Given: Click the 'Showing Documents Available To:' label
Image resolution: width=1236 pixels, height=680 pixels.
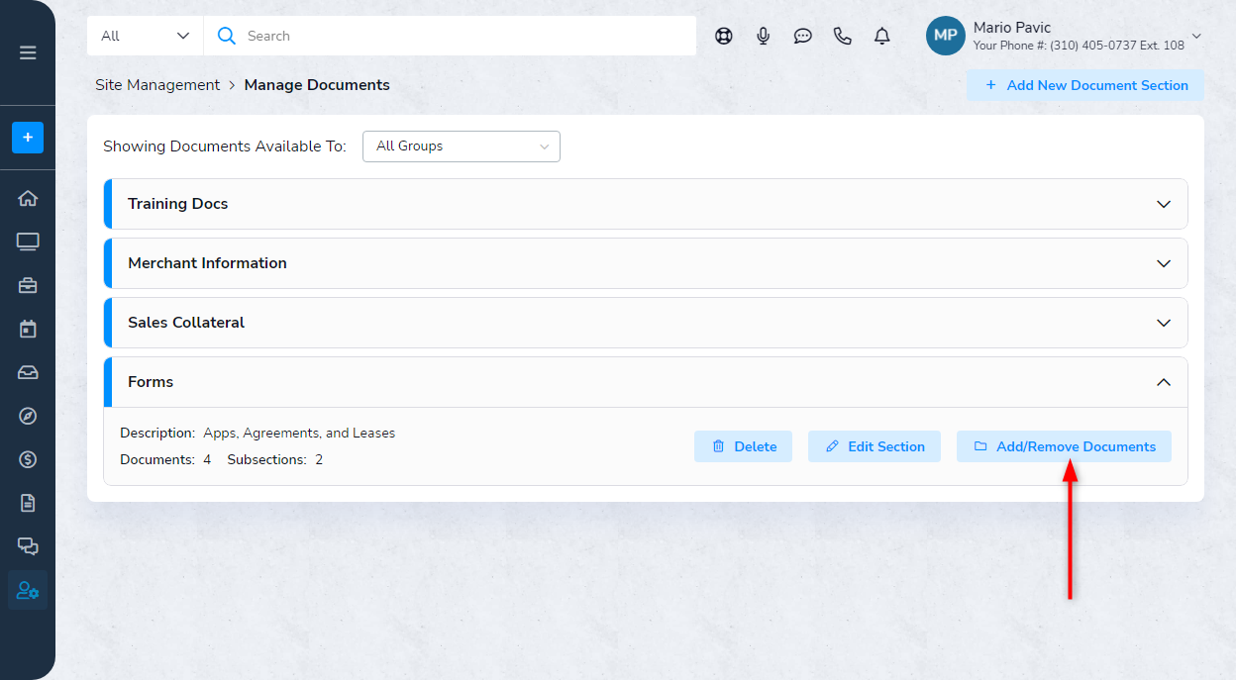Looking at the screenshot, I should coord(225,146).
